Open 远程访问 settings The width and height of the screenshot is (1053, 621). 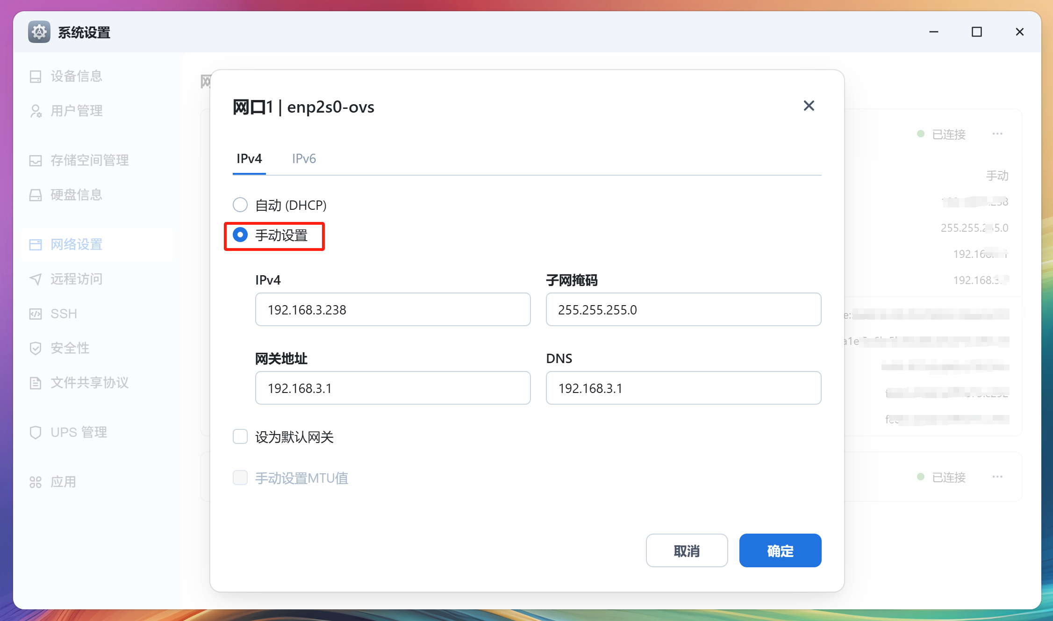point(76,279)
